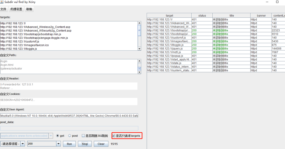This screenshot has height=149, width=285.
Task: Select the system_statu... result row
Action: [x=216, y=71]
